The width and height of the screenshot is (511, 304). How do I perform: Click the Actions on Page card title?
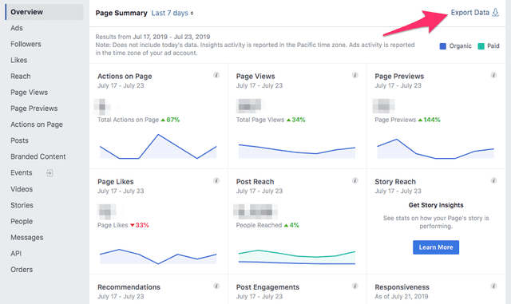click(125, 77)
